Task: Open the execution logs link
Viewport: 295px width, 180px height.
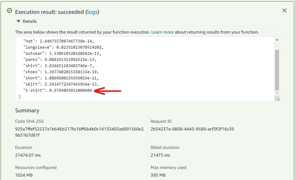Action: (93, 12)
